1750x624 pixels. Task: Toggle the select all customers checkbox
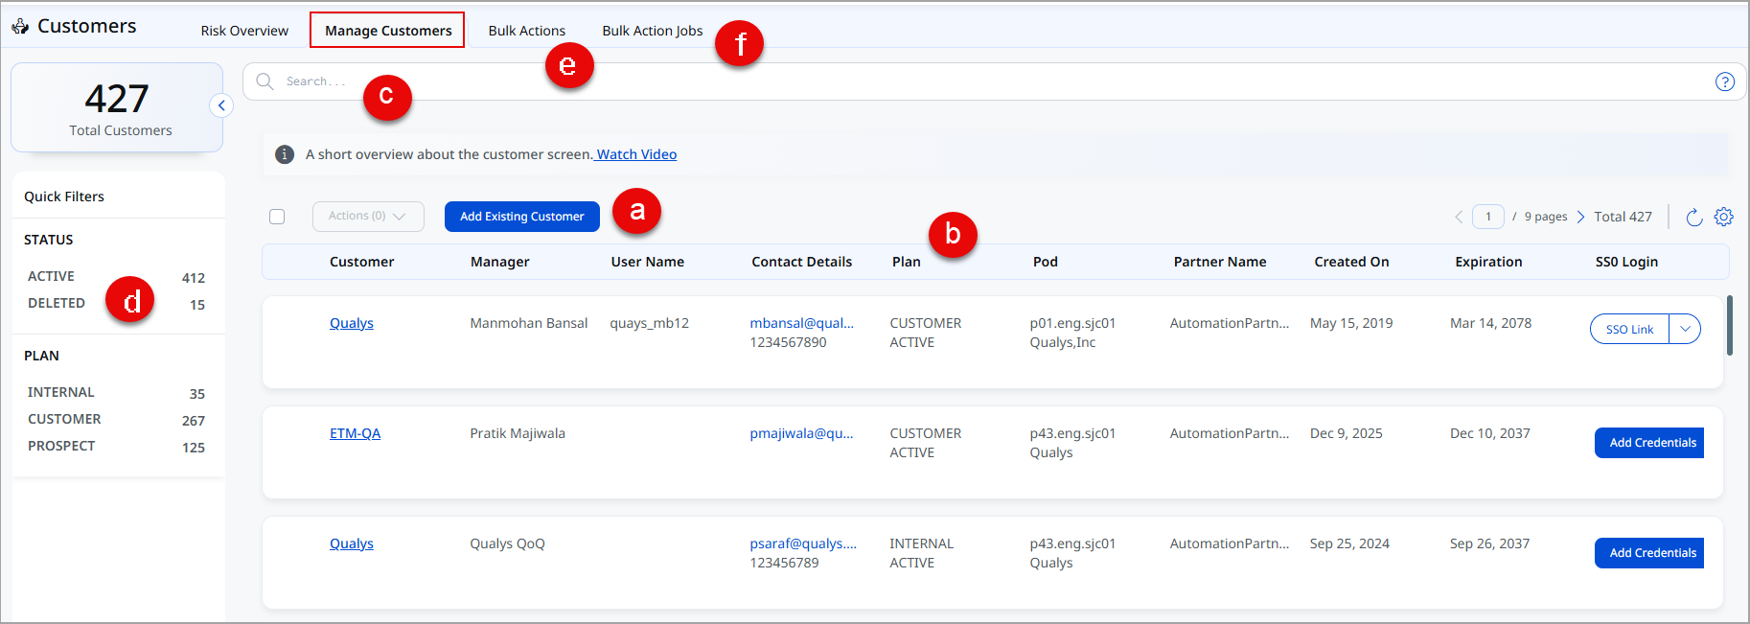coord(277,217)
